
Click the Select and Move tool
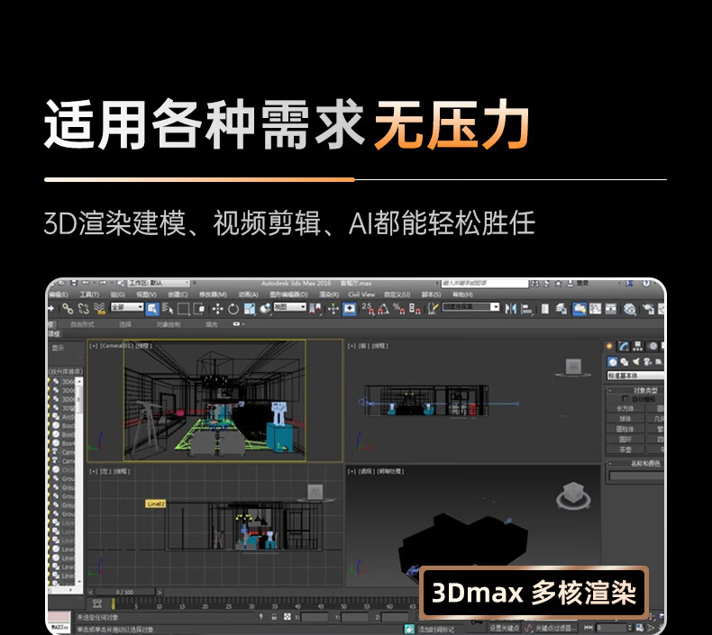pyautogui.click(x=217, y=308)
